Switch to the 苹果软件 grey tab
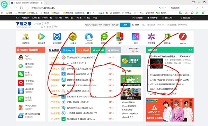Viewport: 208px width, 126px height. coord(114,50)
